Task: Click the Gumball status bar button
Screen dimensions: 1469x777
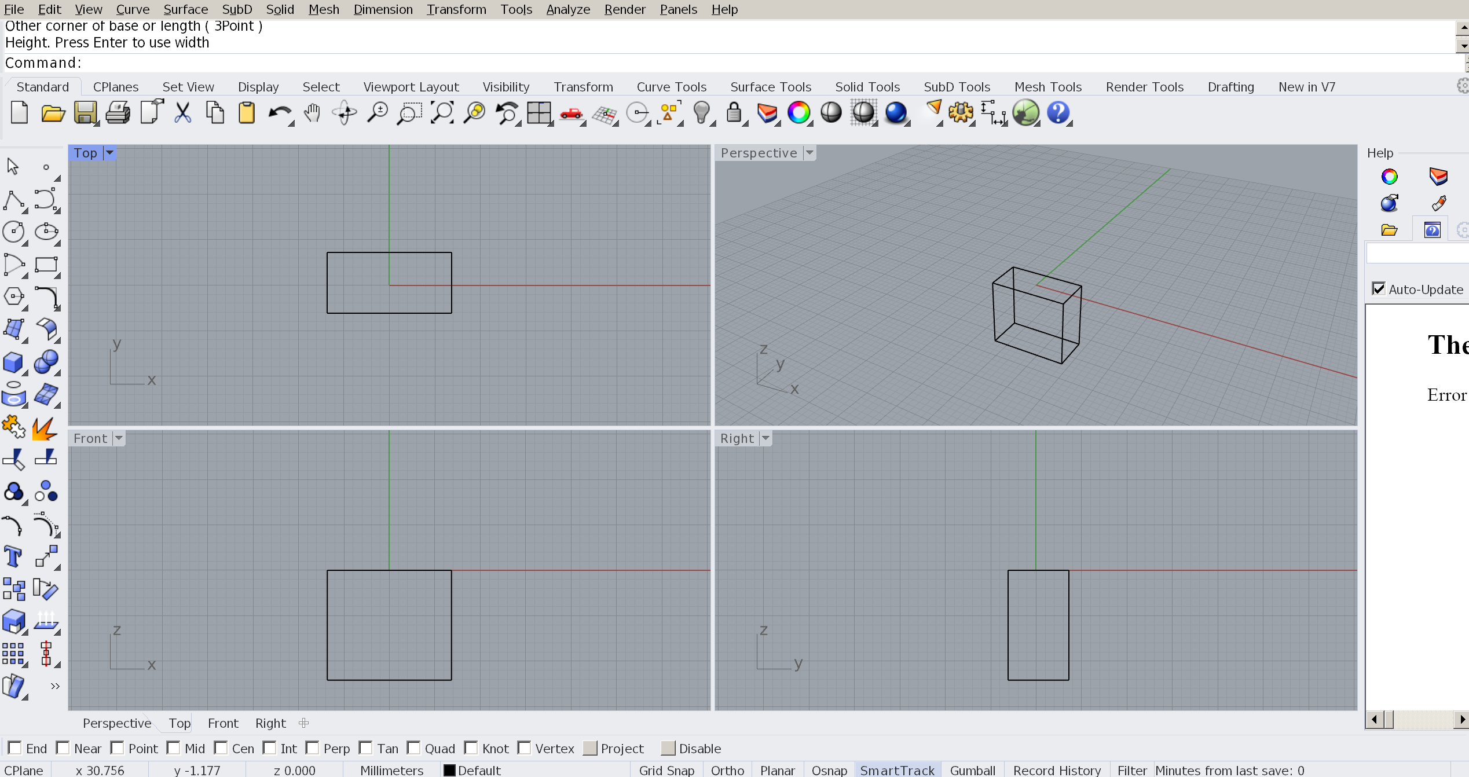Action: click(x=972, y=770)
